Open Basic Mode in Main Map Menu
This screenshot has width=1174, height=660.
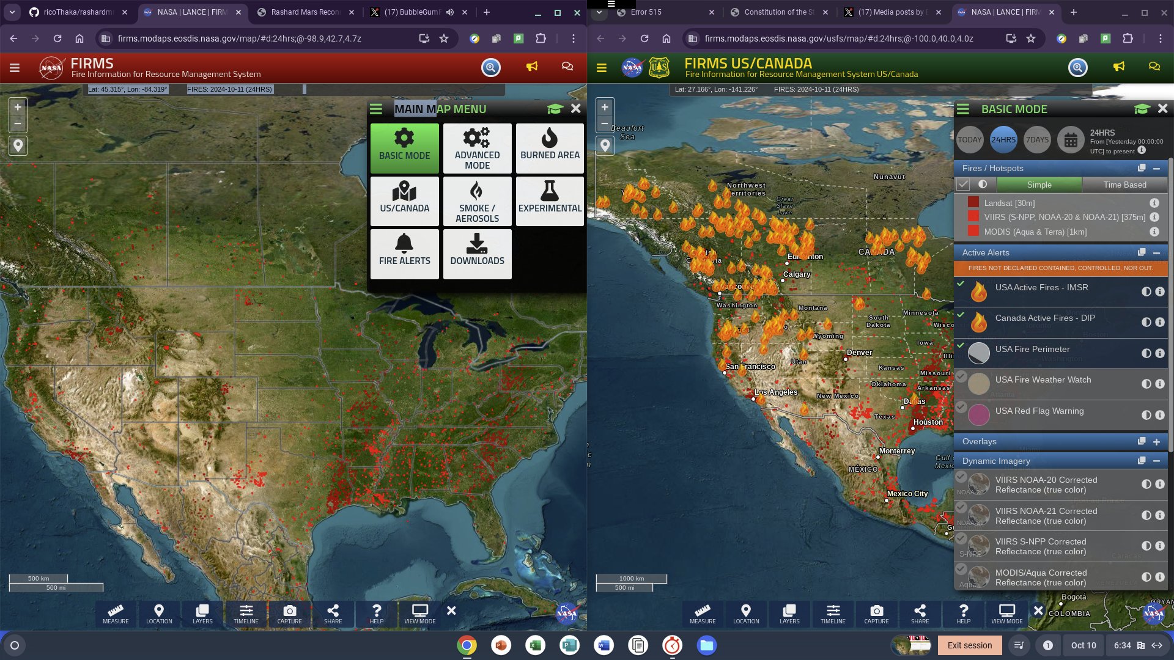[x=404, y=148]
